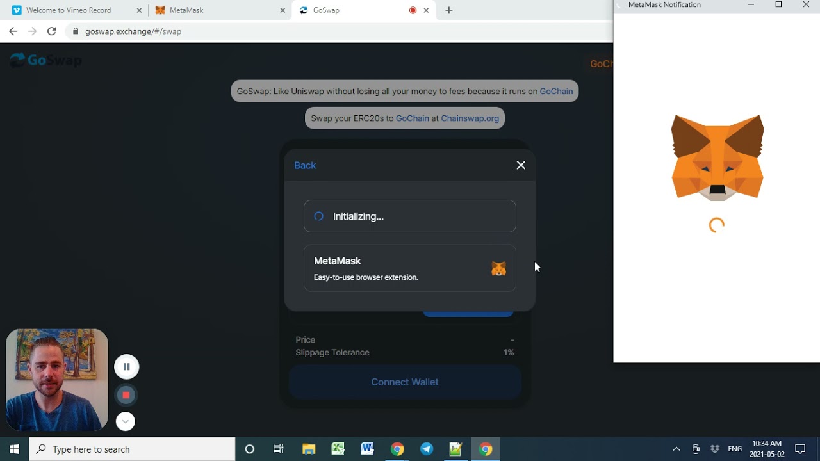Click the Slippage Tolerance label
The width and height of the screenshot is (820, 461).
pyautogui.click(x=332, y=352)
